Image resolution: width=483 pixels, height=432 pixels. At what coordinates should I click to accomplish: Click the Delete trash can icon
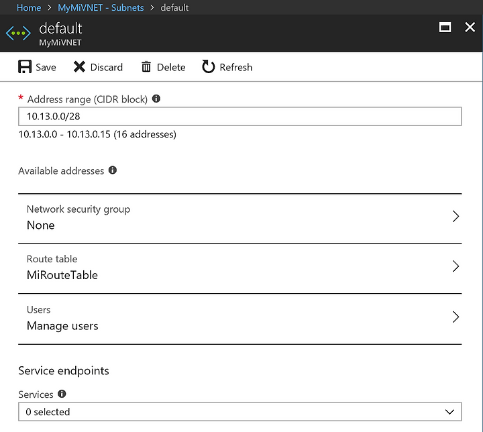point(146,67)
